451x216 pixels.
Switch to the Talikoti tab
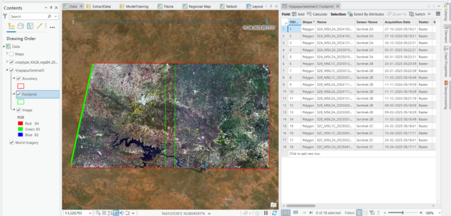point(229,6)
